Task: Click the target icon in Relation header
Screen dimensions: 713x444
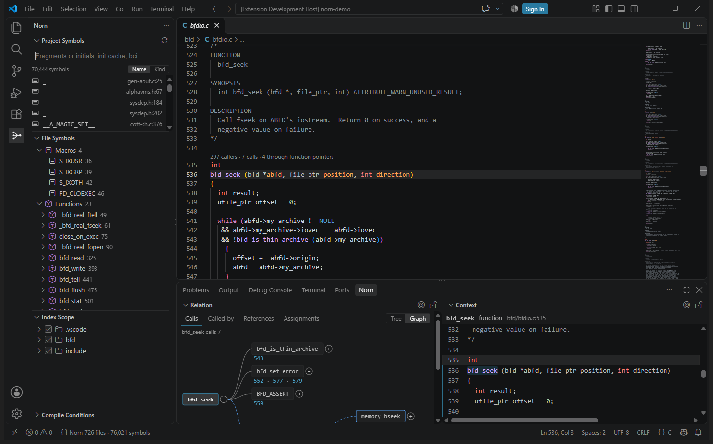Action: point(421,305)
